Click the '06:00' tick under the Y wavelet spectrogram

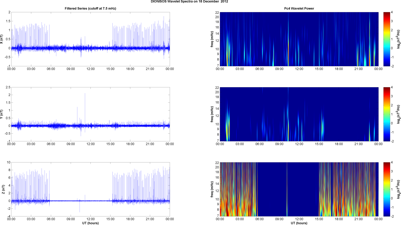coord(259,144)
